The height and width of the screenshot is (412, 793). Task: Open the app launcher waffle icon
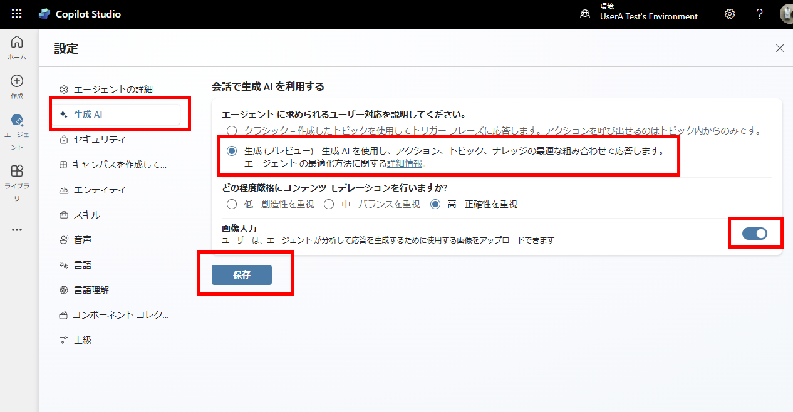(x=17, y=14)
